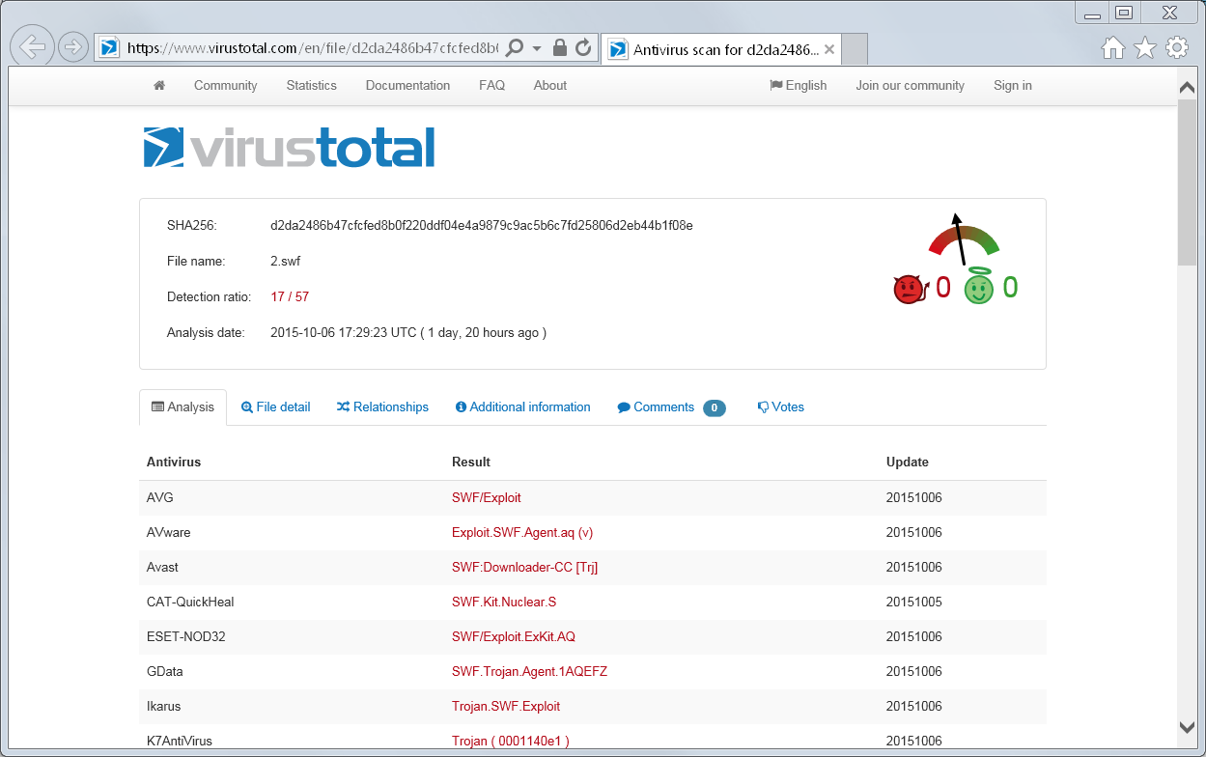Click the AVware row name
The image size is (1206, 757).
coord(169,532)
